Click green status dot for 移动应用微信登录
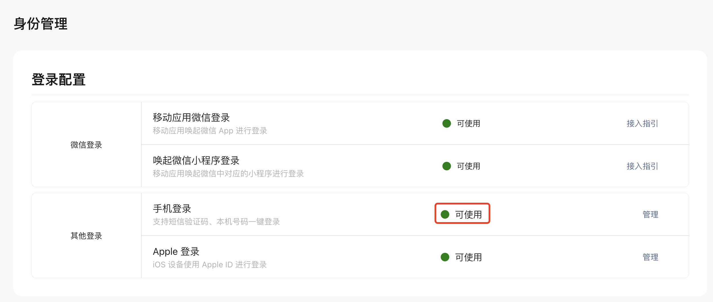The image size is (713, 302). pyautogui.click(x=446, y=123)
